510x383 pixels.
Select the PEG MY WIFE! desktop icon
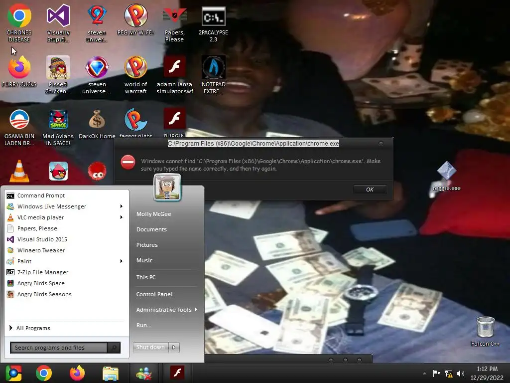click(x=135, y=19)
